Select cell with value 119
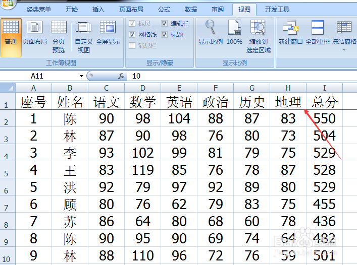357x265 pixels. click(x=143, y=170)
